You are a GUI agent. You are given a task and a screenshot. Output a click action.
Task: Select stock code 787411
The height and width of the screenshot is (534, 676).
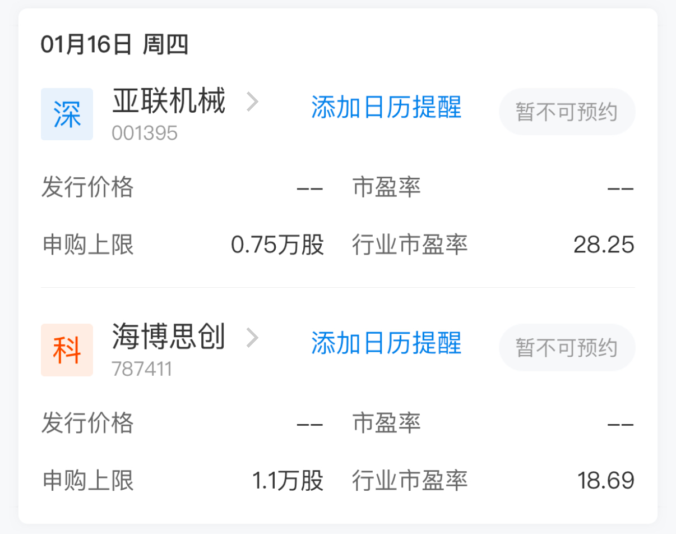[x=142, y=369]
